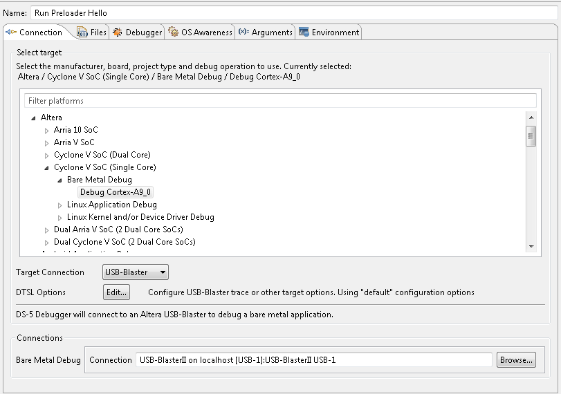561x394 pixels.
Task: Click the 'DS-5 Debugger will connect' description text
Action: point(174,315)
